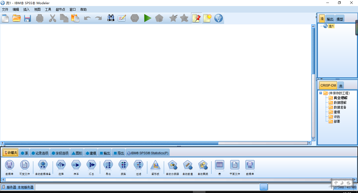Open the 工具 menu
The width and height of the screenshot is (358, 193).
(x=48, y=9)
